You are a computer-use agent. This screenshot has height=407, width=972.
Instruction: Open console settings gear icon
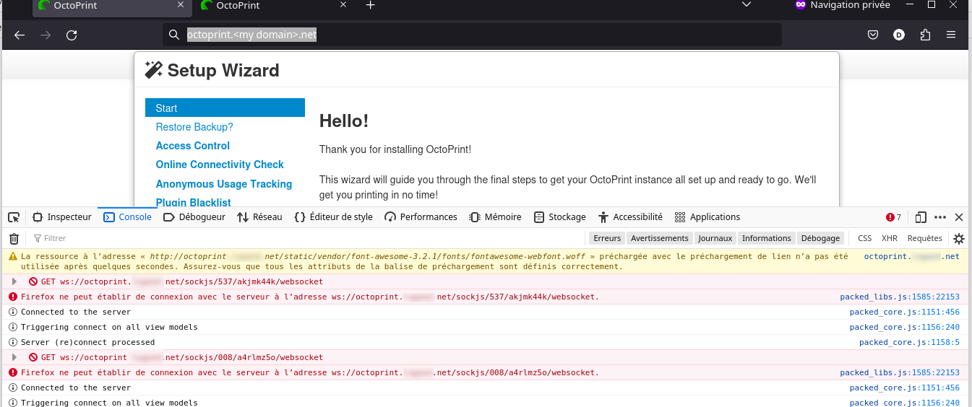pos(959,238)
